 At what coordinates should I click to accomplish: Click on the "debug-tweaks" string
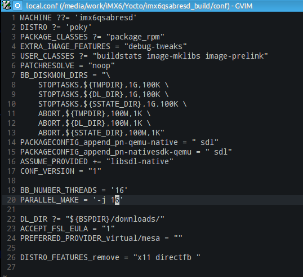click(155, 46)
